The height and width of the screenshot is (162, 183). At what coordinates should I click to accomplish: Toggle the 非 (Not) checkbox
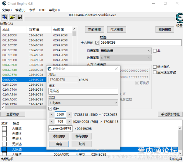tap(155, 51)
